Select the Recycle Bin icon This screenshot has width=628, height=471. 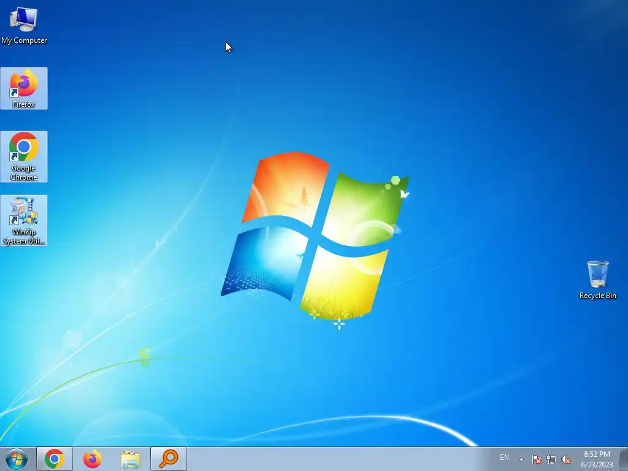coord(597,280)
